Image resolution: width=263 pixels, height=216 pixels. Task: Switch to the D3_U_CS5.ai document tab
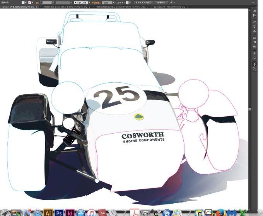point(121,7)
